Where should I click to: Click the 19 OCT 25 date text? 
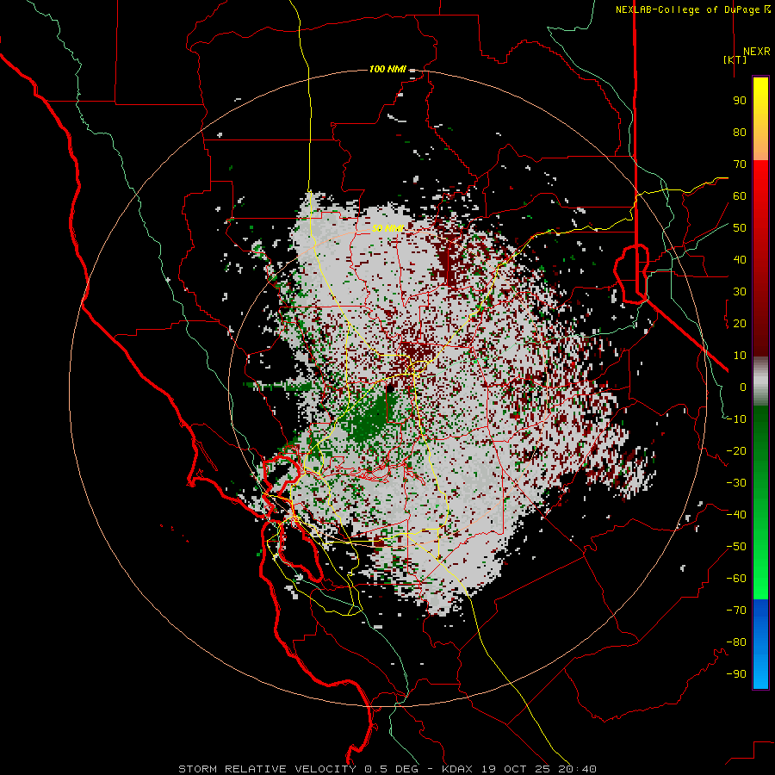click(x=517, y=769)
